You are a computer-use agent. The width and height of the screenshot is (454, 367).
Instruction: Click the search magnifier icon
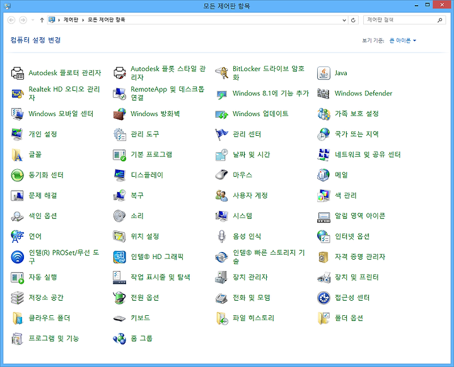(440, 20)
